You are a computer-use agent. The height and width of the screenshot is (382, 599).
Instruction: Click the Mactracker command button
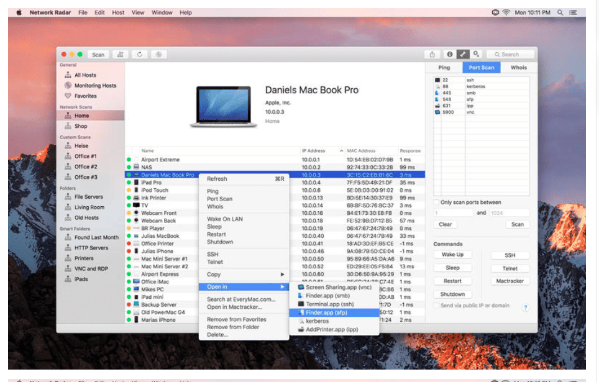(x=510, y=281)
